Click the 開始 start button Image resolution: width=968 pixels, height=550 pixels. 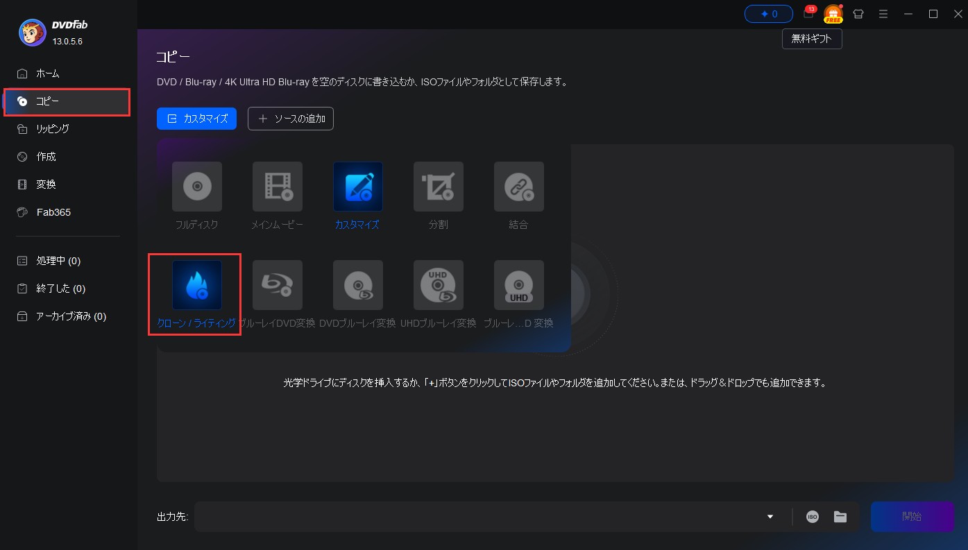pyautogui.click(x=912, y=517)
